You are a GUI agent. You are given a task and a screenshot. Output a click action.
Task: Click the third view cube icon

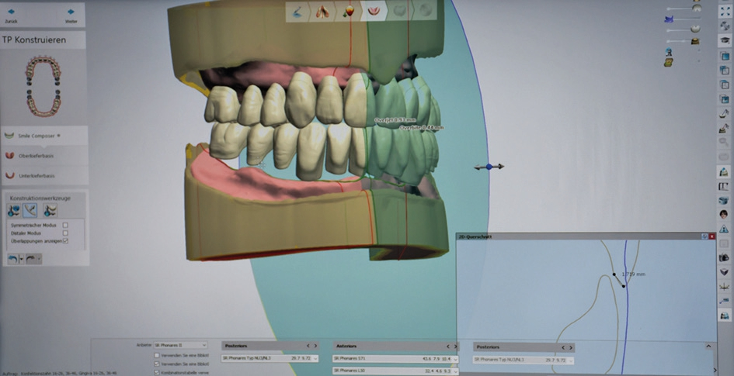click(x=724, y=85)
